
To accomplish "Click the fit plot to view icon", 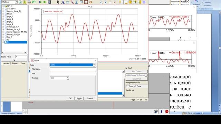I will [86, 2].
